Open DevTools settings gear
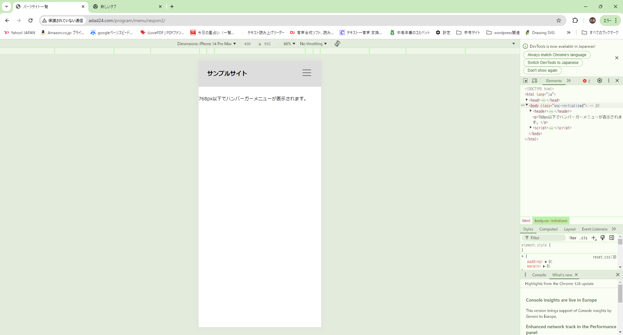The height and width of the screenshot is (335, 623). (600, 81)
